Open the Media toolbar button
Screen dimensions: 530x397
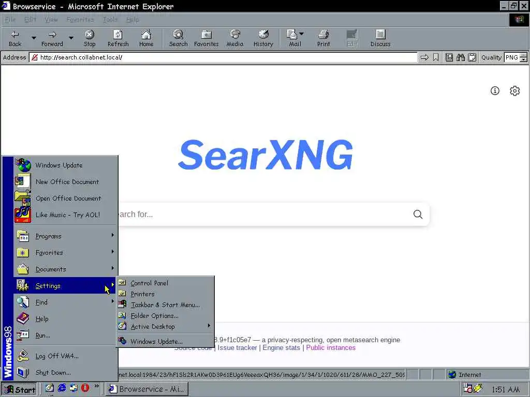pyautogui.click(x=234, y=38)
